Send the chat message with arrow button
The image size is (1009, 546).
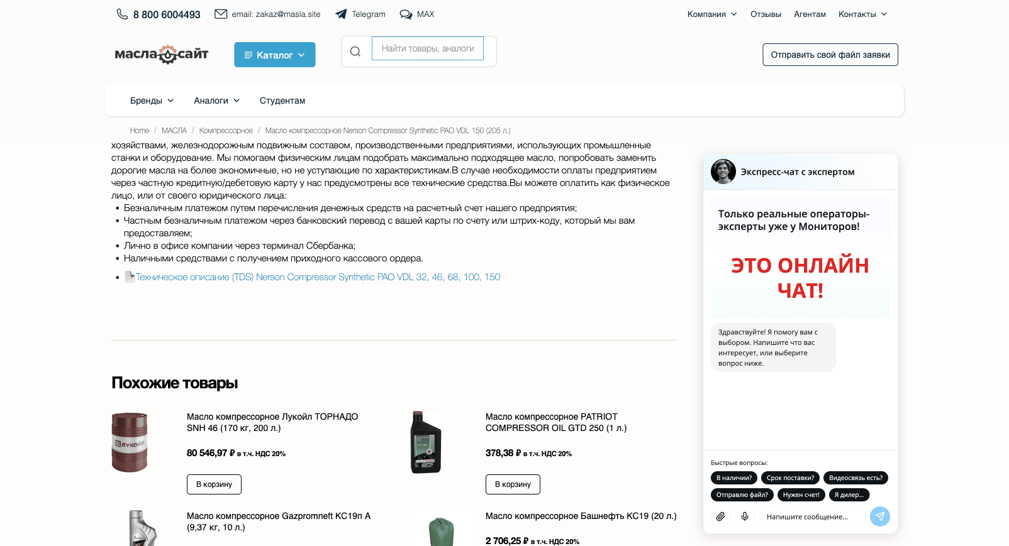879,516
